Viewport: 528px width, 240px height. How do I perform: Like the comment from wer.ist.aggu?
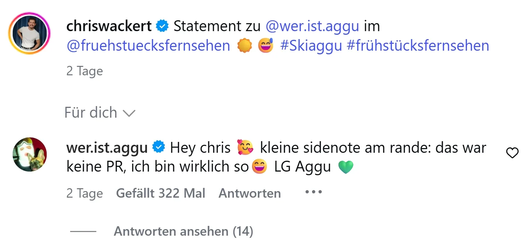click(x=512, y=153)
